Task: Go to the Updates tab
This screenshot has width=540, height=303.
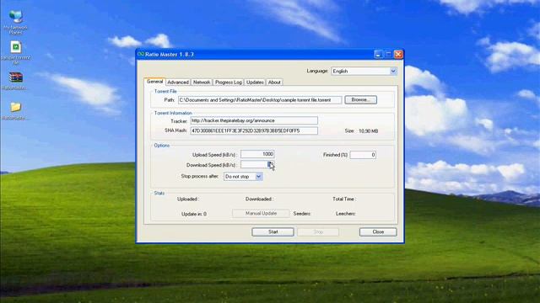Action: [x=255, y=82]
